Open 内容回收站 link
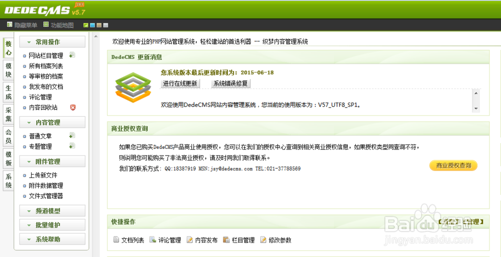The width and height of the screenshot is (501, 257). click(43, 107)
